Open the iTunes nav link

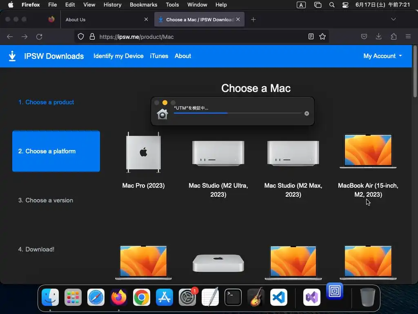click(x=159, y=56)
